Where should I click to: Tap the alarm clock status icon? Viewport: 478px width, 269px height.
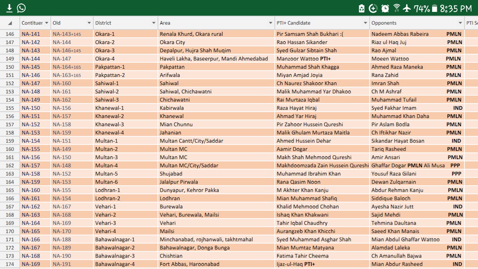385,8
